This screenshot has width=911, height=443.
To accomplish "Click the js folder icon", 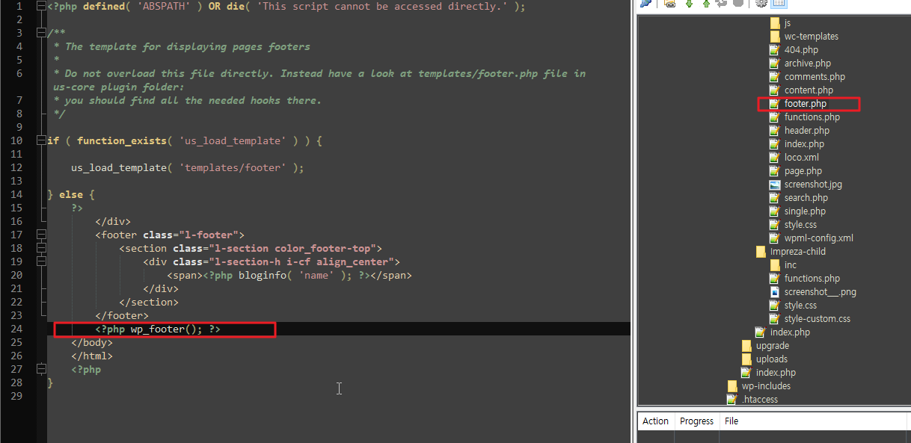I will pyautogui.click(x=775, y=22).
